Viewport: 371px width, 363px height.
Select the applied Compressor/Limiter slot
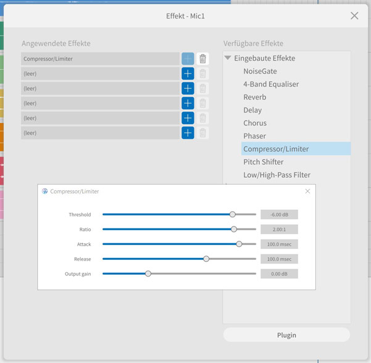tap(100, 59)
